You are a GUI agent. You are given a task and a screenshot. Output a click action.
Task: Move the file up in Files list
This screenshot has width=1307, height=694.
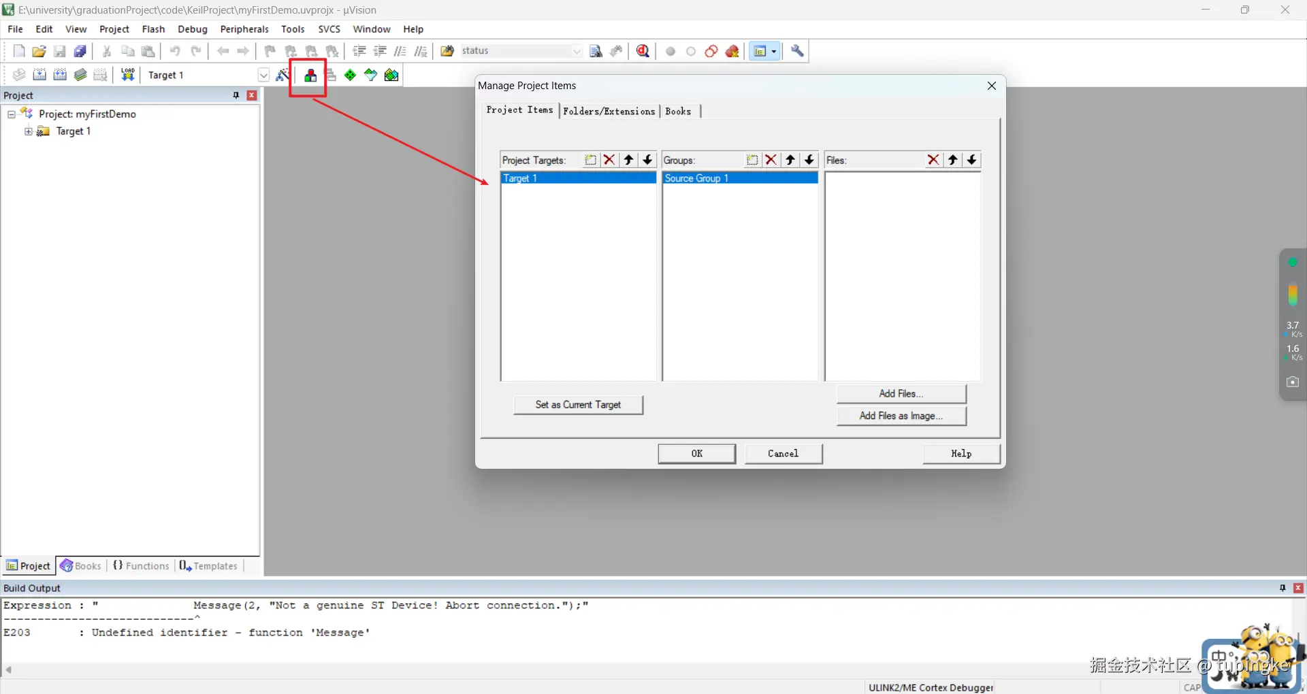pyautogui.click(x=953, y=160)
